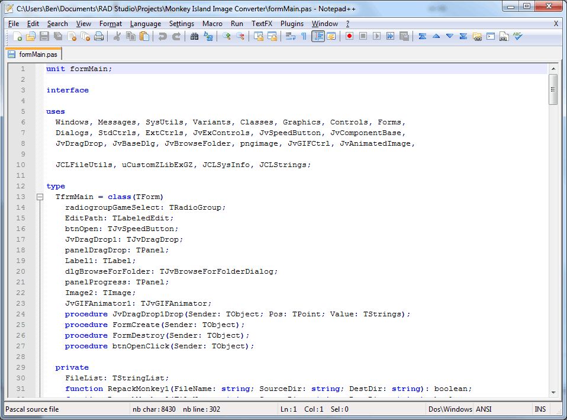Open the Macro menu

click(x=212, y=24)
